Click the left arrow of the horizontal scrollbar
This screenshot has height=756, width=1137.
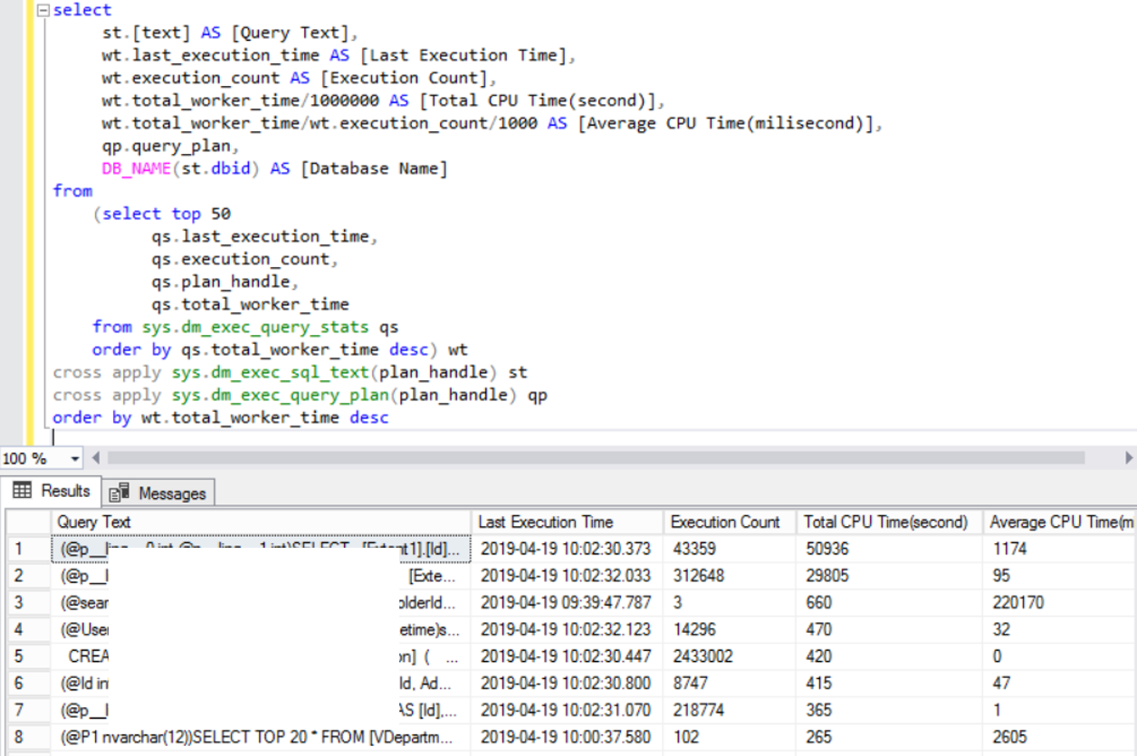pyautogui.click(x=97, y=458)
